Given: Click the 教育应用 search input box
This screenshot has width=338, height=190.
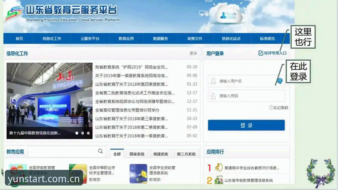Looking at the screenshot, I should pos(67,152).
